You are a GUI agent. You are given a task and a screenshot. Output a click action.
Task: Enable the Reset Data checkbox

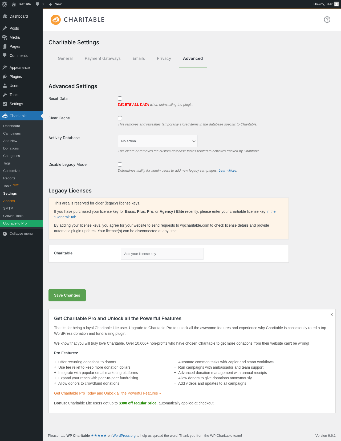(120, 99)
